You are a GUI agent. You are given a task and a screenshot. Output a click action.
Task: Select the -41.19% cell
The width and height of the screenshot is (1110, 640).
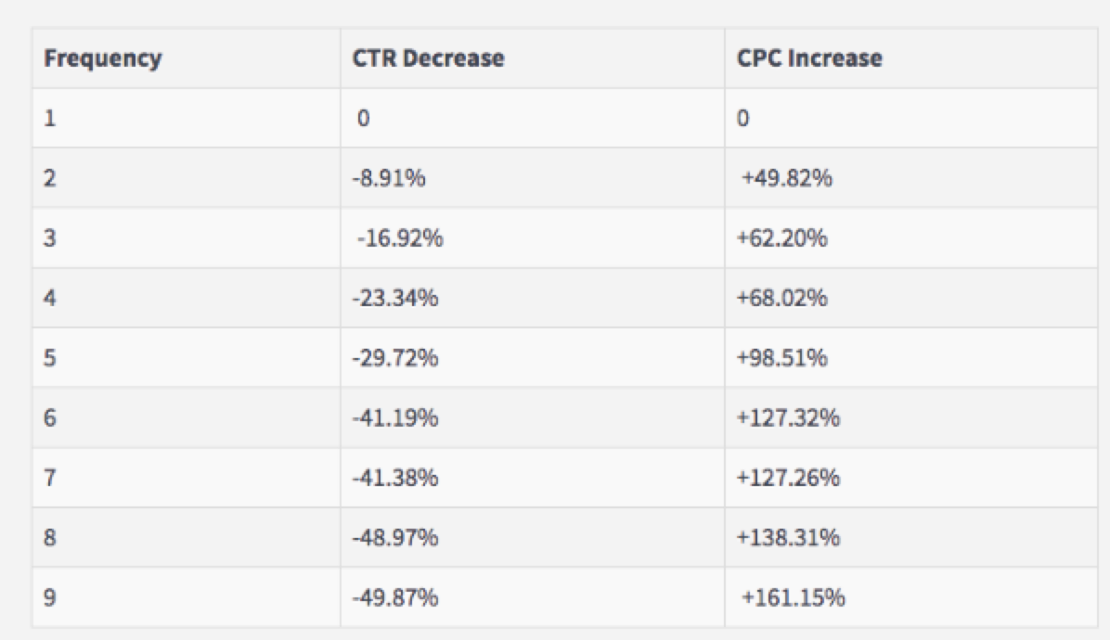(395, 418)
